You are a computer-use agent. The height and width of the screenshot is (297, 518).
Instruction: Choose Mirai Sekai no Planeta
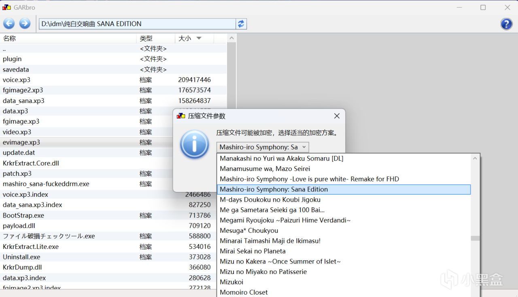tap(344, 251)
